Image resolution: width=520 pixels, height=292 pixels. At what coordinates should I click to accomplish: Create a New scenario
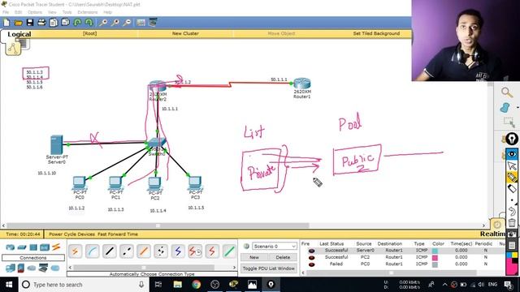click(x=254, y=257)
